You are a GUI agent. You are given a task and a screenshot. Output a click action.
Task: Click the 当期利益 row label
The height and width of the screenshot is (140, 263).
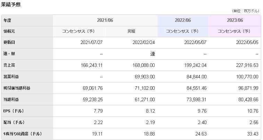coord(11,99)
